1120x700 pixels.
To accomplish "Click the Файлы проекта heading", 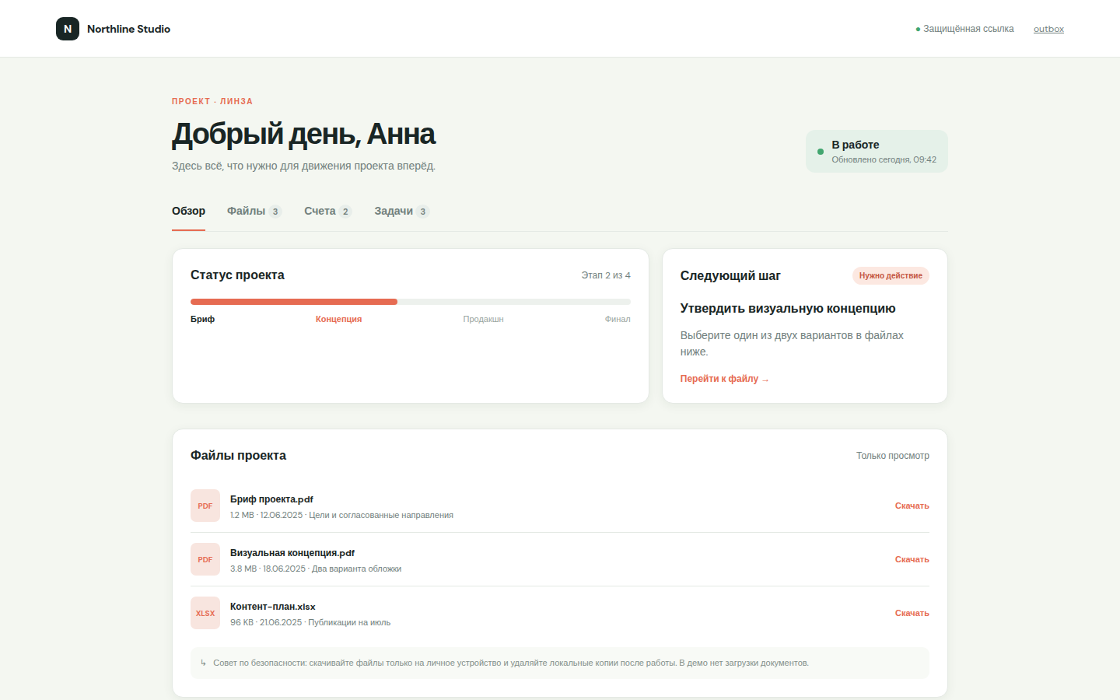I will point(238,456).
